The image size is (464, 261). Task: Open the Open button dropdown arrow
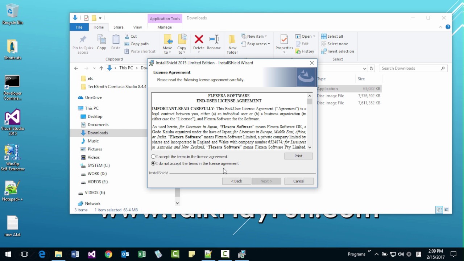(314, 36)
